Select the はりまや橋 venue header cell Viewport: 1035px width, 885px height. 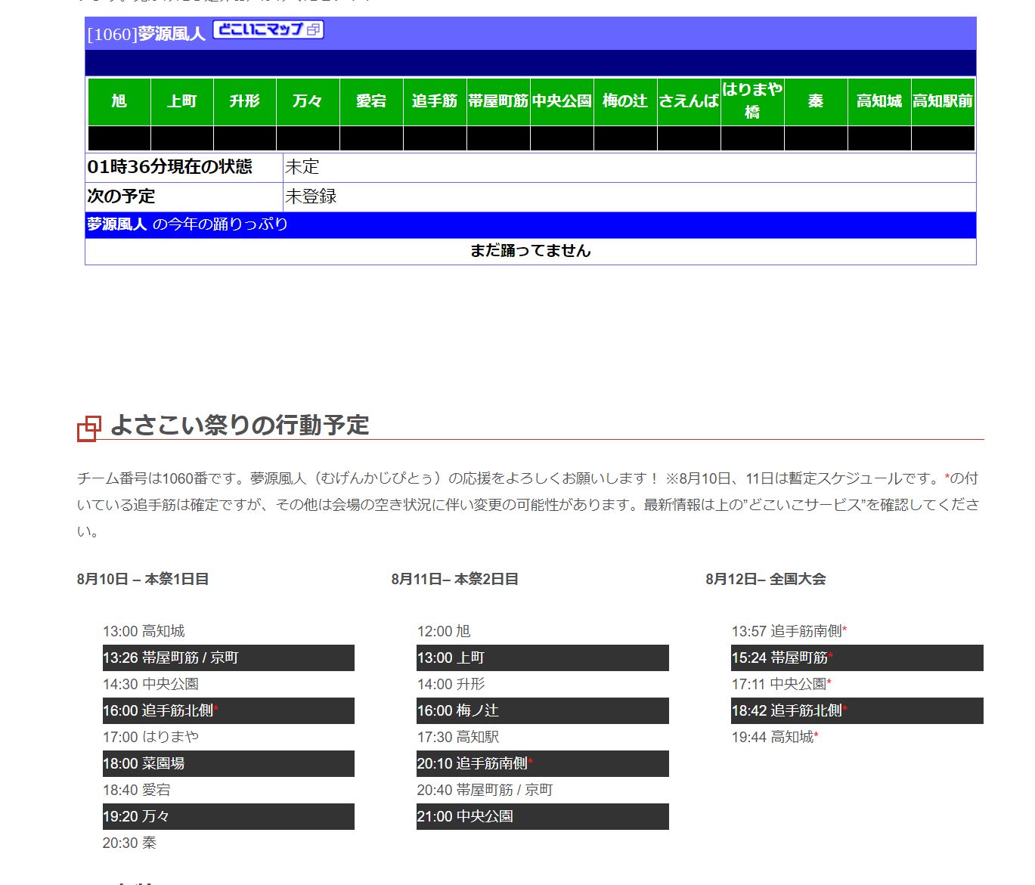click(752, 101)
